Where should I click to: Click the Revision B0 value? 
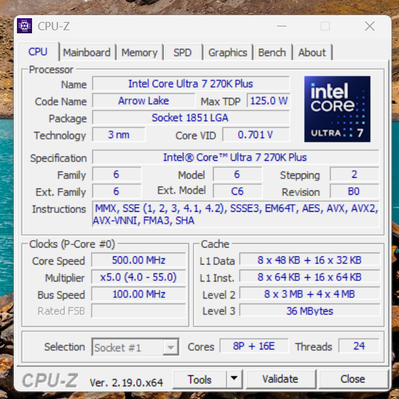point(354,191)
